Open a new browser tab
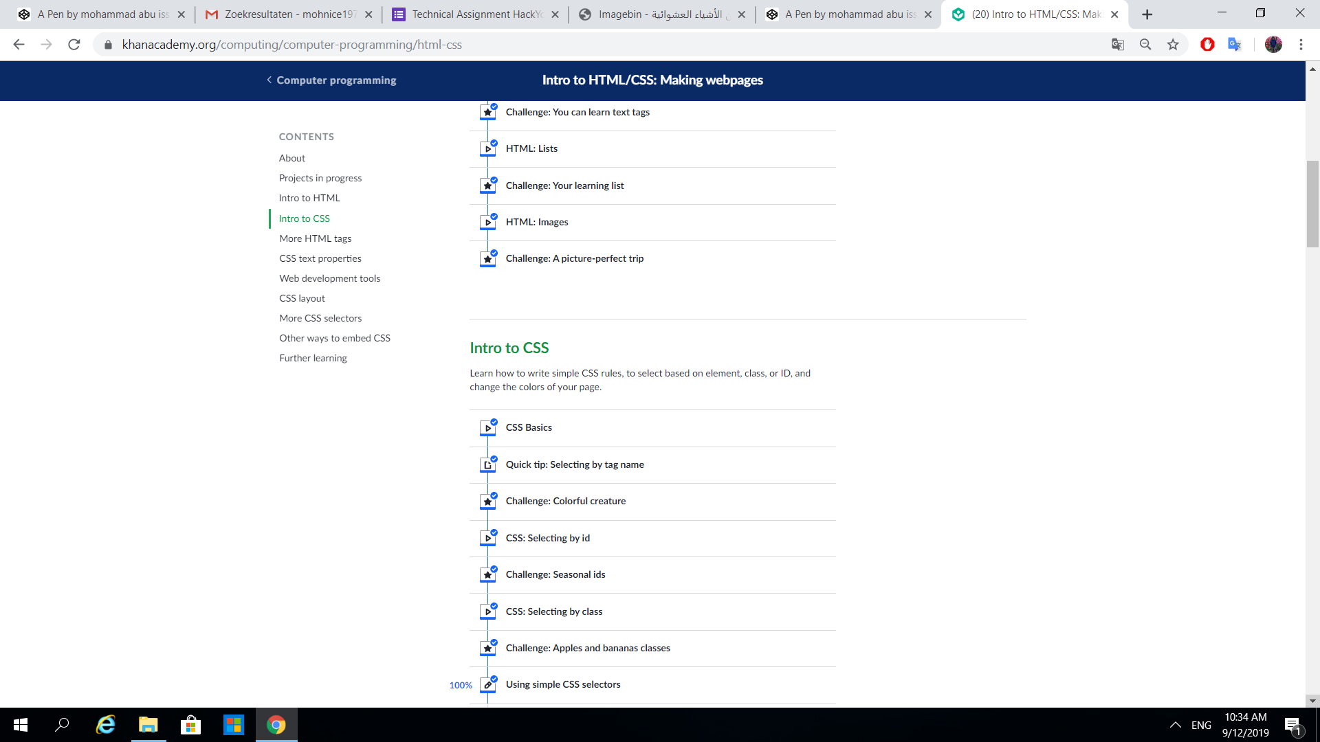Image resolution: width=1320 pixels, height=742 pixels. click(1147, 14)
